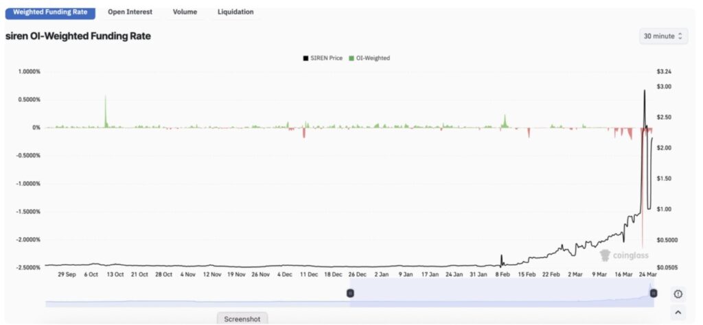Toggle the SIREN Price legend series
Screen dimensions: 703x325
pos(326,58)
